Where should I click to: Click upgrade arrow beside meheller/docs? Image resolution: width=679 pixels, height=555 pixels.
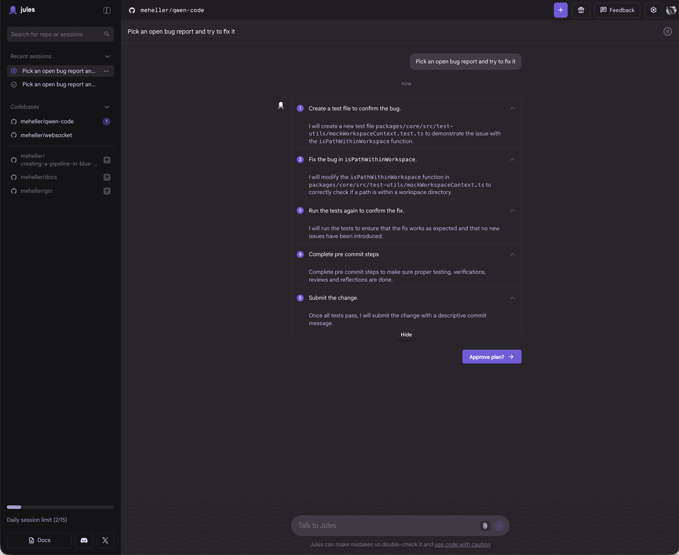click(x=107, y=177)
